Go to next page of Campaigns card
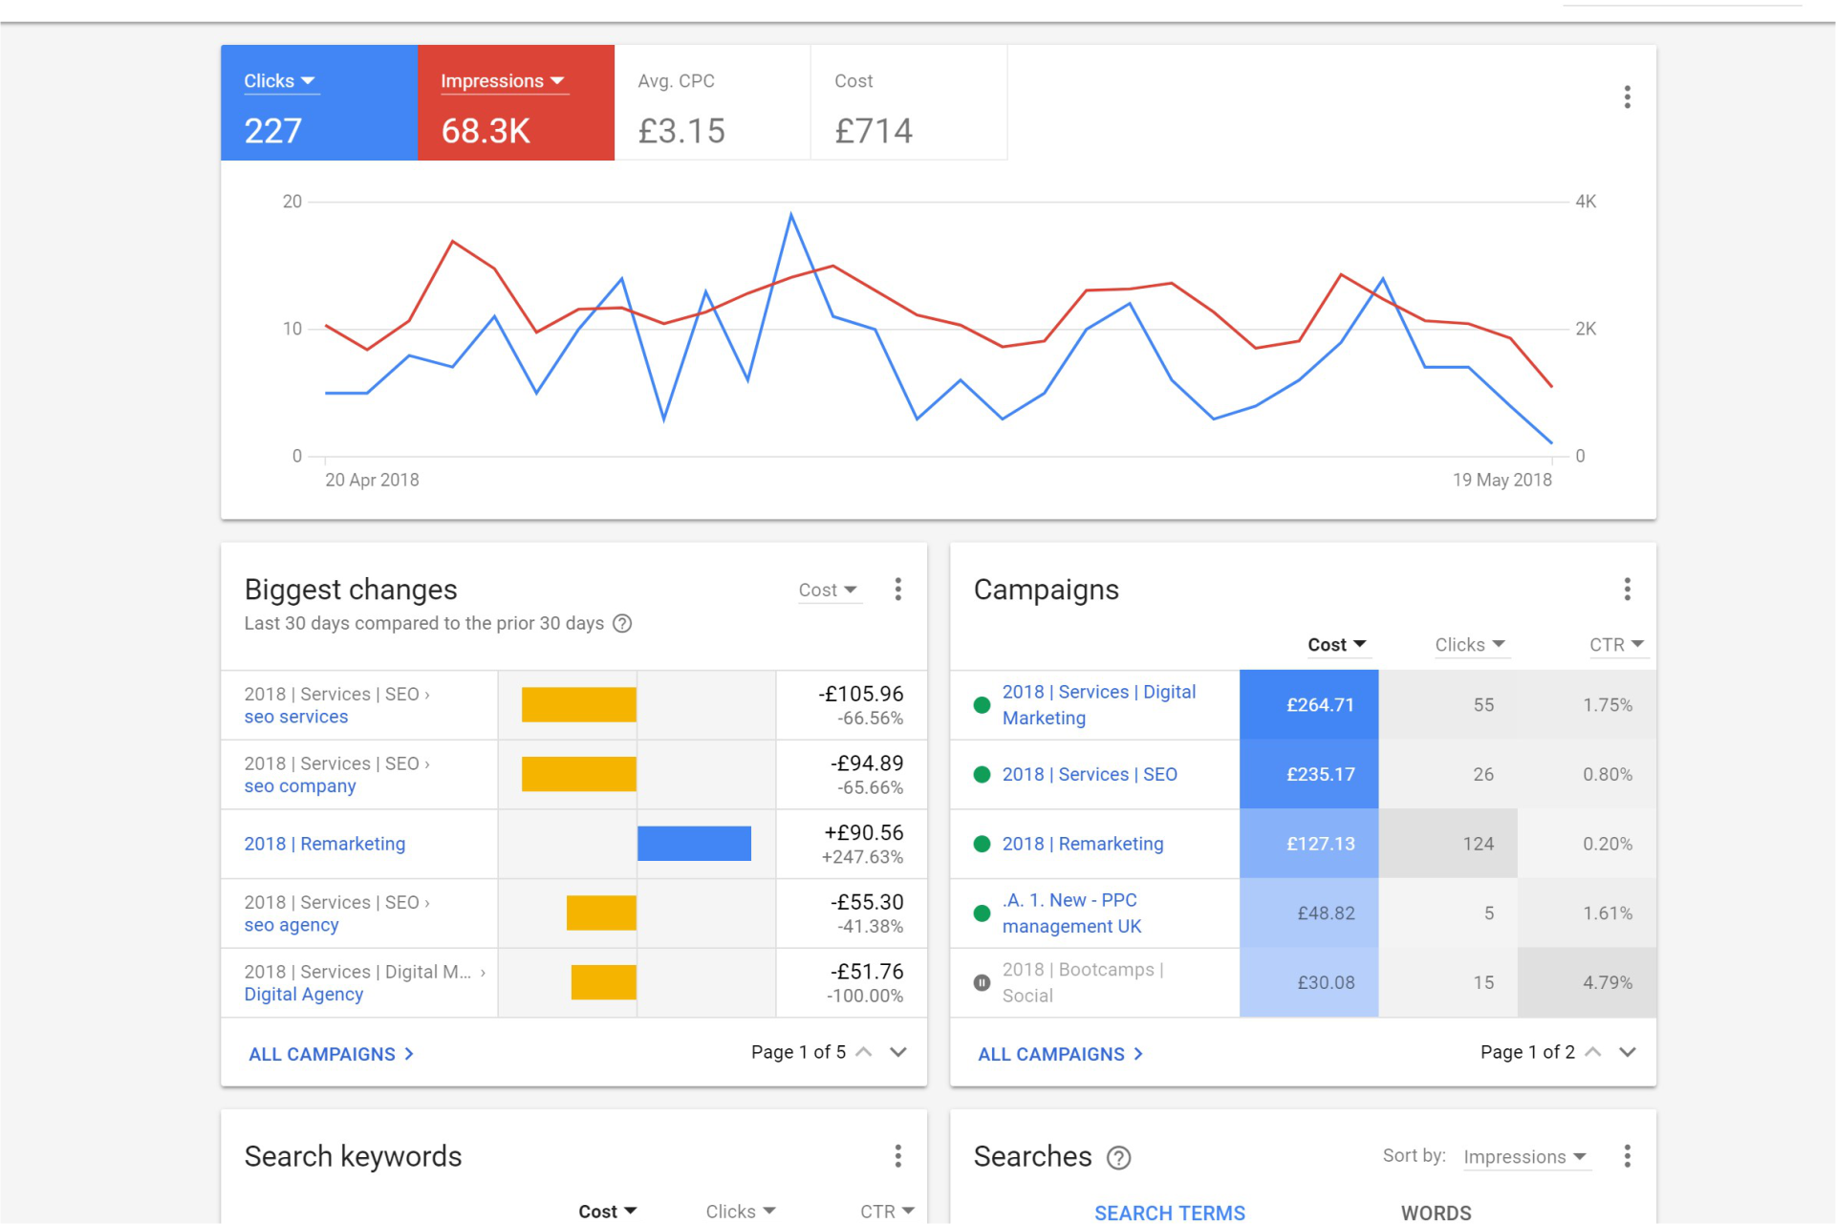The image size is (1836, 1224). [x=1627, y=1052]
